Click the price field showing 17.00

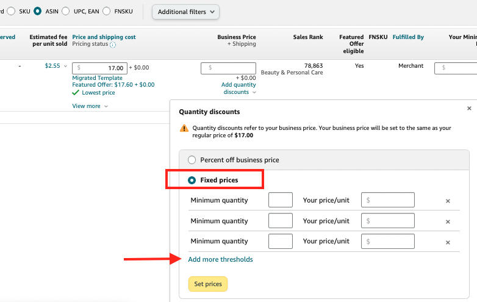[x=99, y=68]
